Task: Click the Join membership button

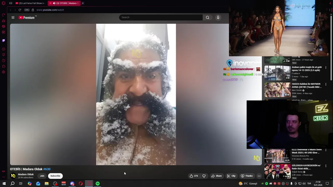Action: (42, 176)
